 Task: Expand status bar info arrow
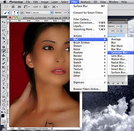(x=52, y=129)
